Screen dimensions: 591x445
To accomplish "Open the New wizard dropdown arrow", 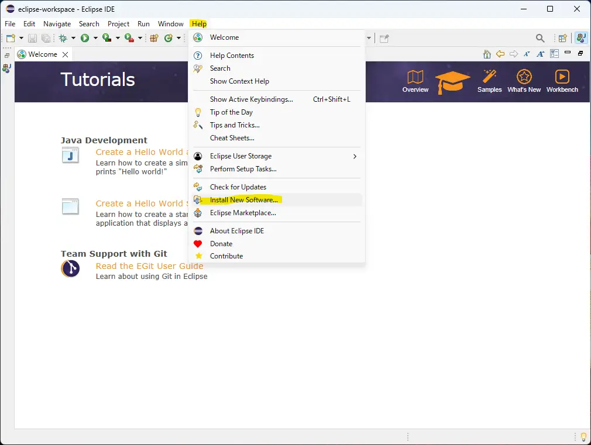I will pyautogui.click(x=21, y=38).
